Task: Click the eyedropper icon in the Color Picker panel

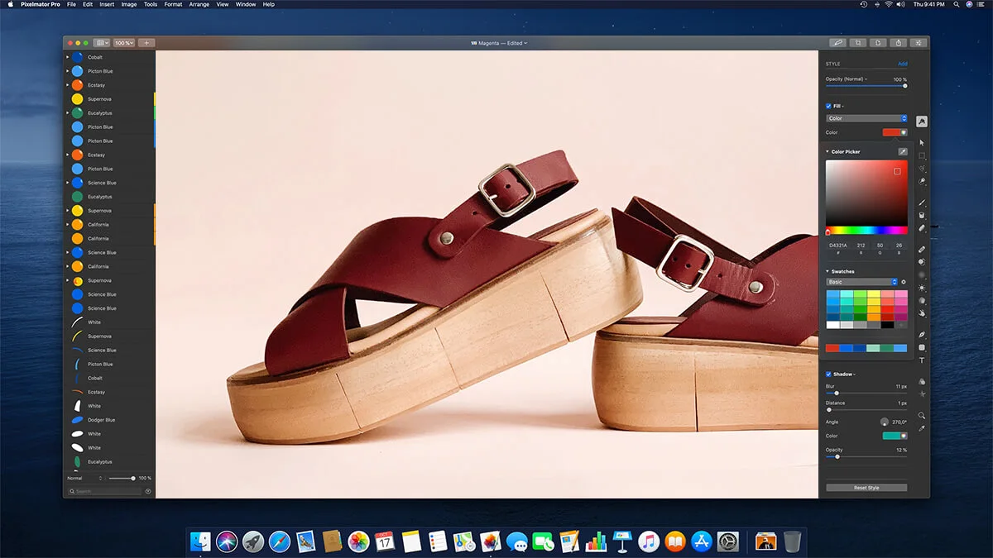Action: [904, 151]
